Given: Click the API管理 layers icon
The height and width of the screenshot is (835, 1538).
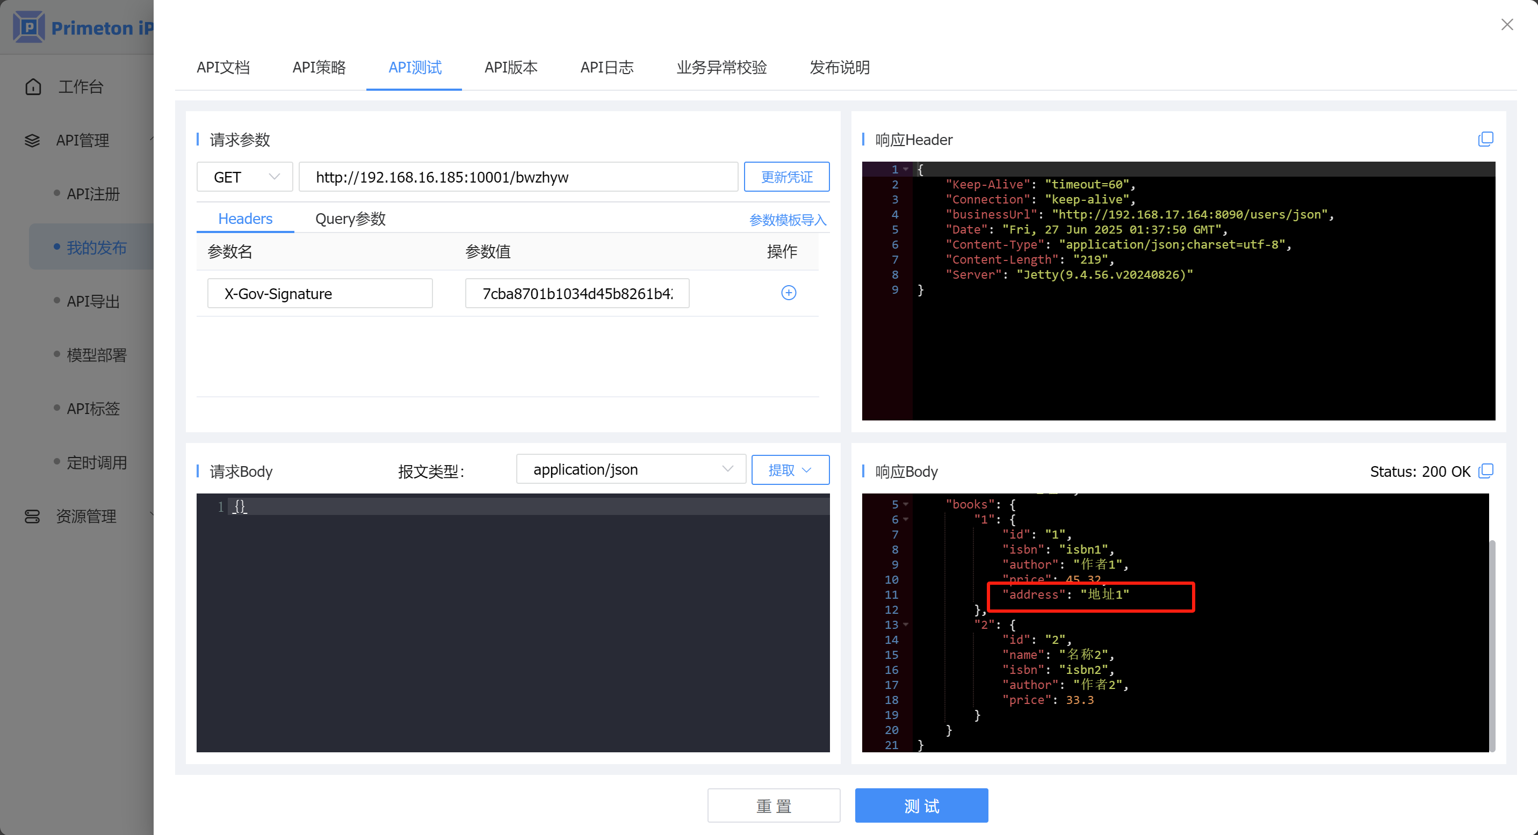Looking at the screenshot, I should [32, 140].
